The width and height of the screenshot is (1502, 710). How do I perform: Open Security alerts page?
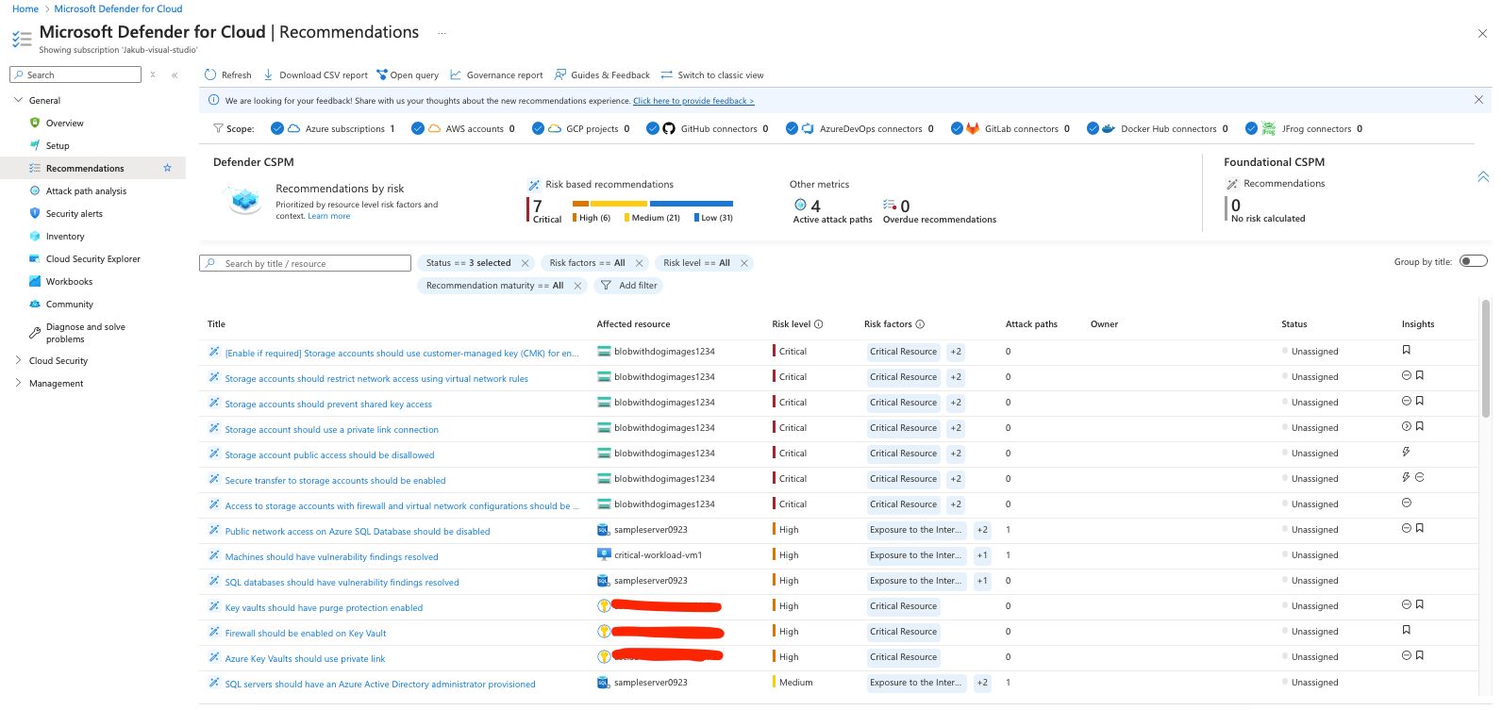click(x=75, y=213)
